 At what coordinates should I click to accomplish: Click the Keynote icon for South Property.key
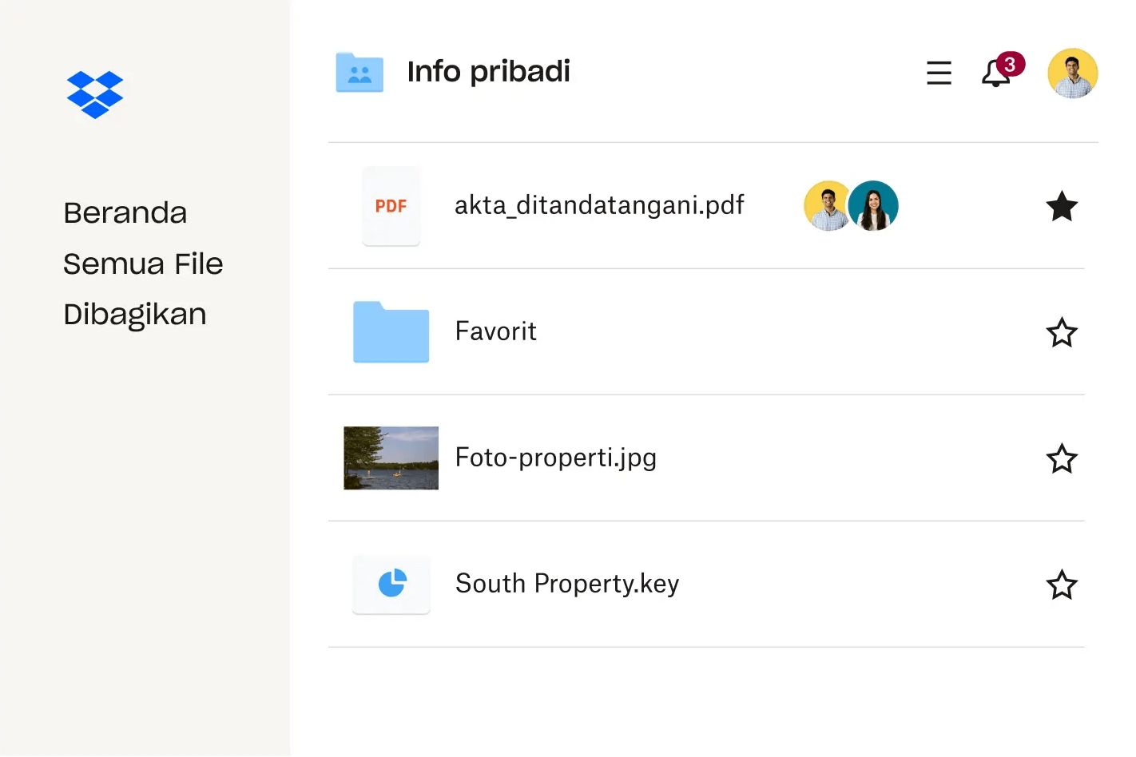click(391, 584)
